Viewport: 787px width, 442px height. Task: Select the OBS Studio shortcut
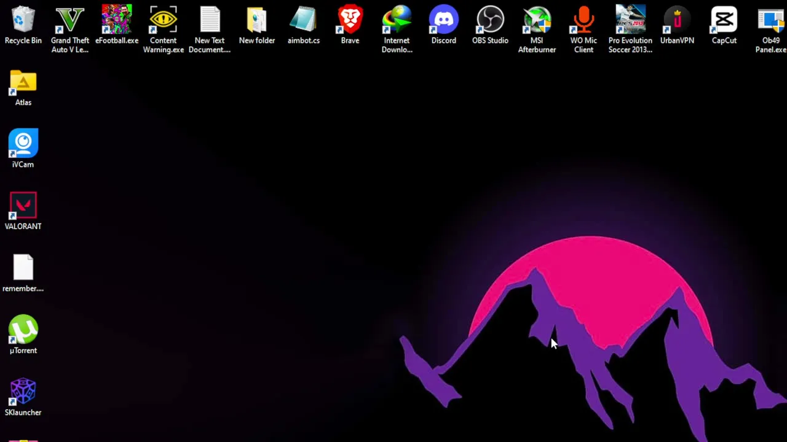pyautogui.click(x=491, y=25)
